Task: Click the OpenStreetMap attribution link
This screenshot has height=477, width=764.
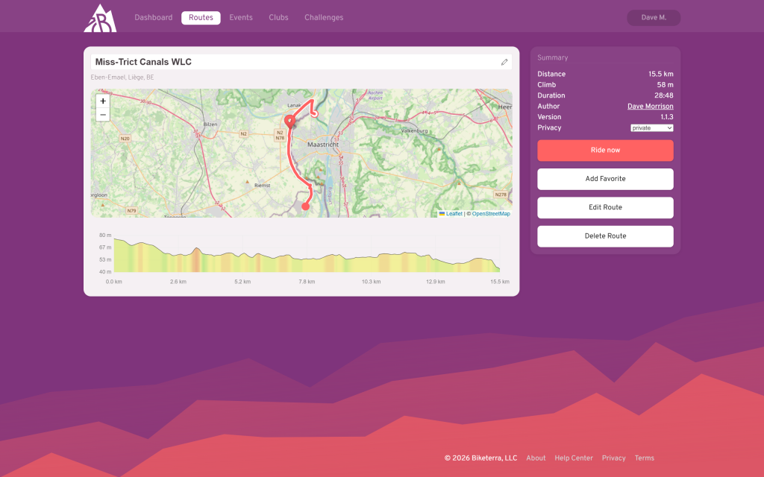Action: pos(491,214)
